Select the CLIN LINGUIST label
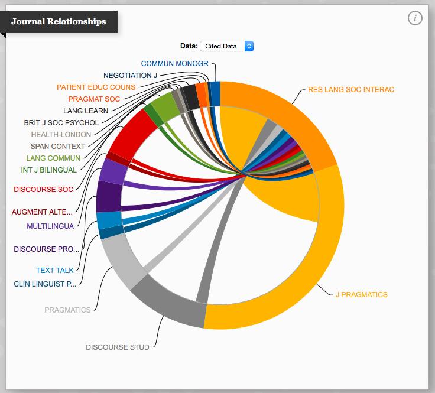 tap(45, 284)
